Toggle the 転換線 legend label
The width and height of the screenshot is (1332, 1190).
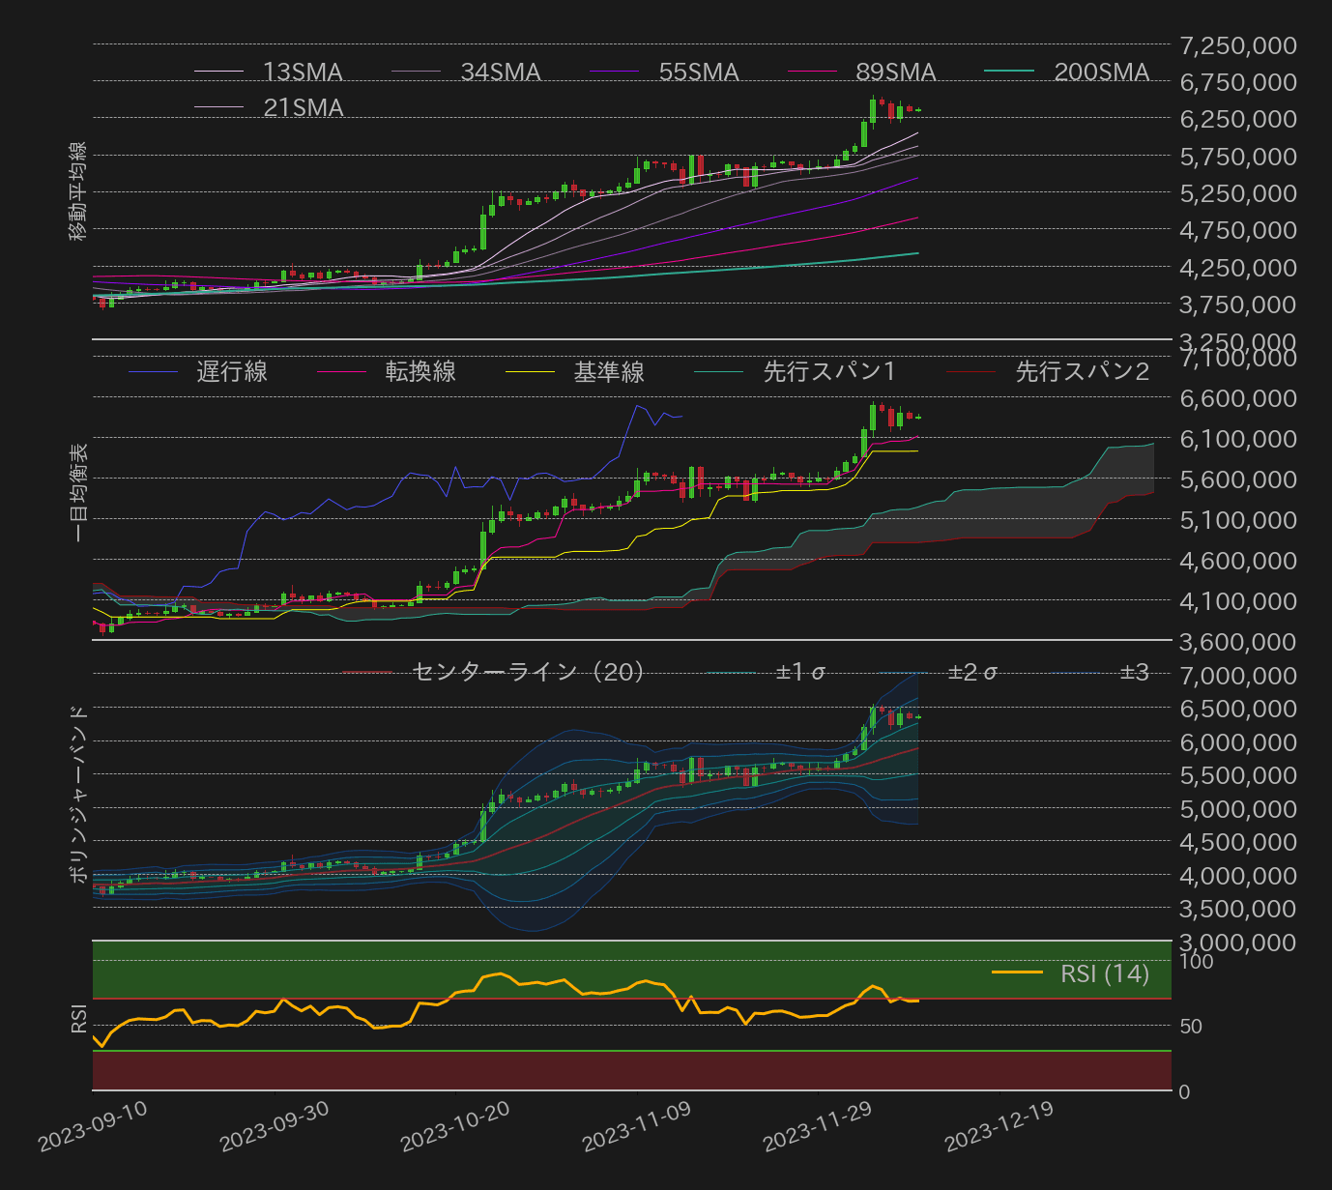click(x=420, y=372)
